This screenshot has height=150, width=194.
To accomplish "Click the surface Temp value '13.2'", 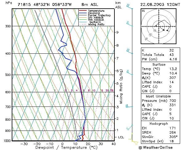I will pyautogui.click(x=173, y=69).
